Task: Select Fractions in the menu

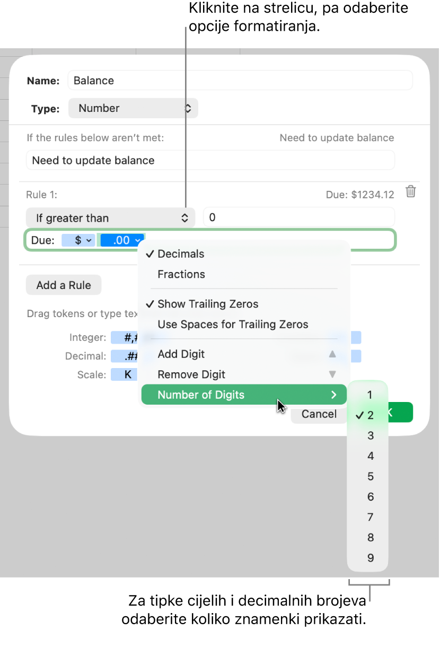Action: pyautogui.click(x=181, y=274)
